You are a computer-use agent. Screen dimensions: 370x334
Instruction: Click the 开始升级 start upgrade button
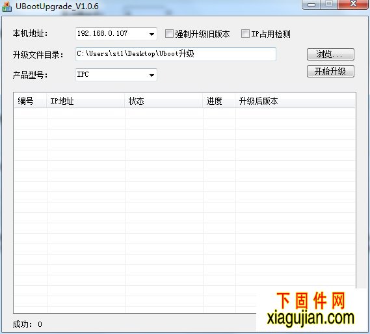(330, 72)
